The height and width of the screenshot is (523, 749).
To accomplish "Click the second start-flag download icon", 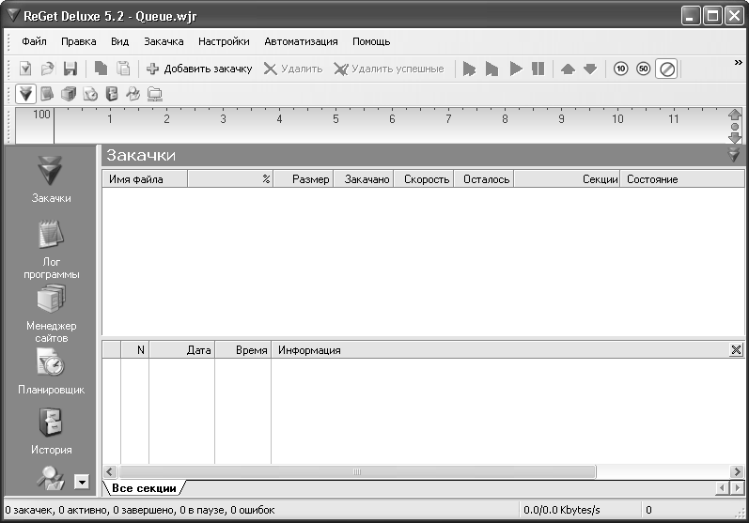I will (x=492, y=69).
